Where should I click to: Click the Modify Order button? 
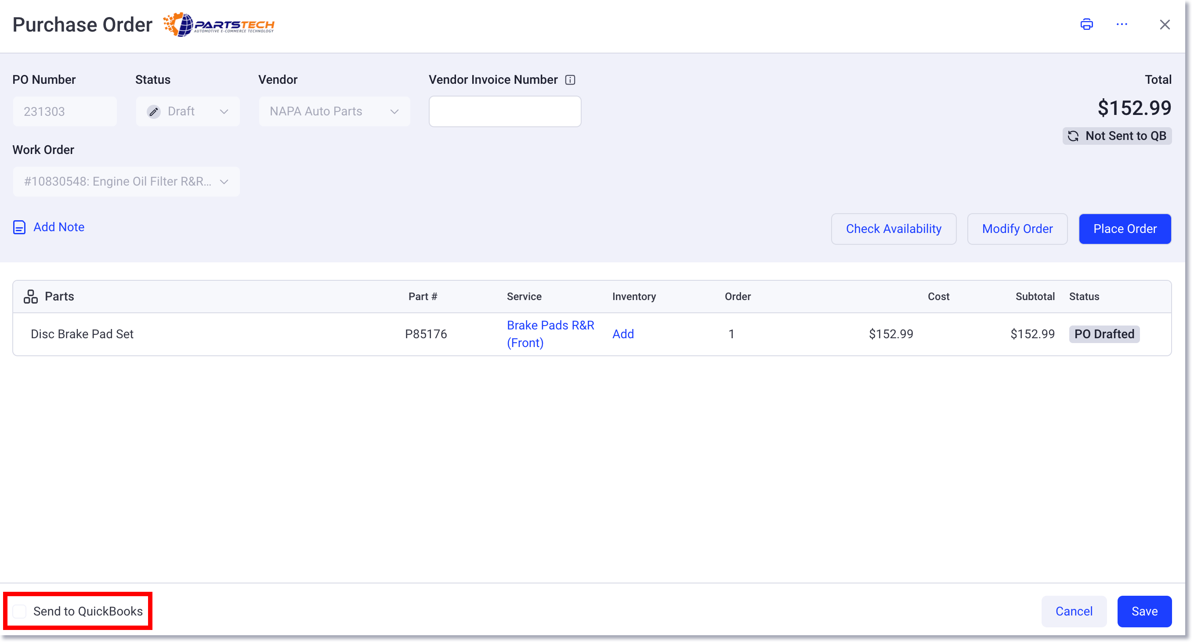1017,228
